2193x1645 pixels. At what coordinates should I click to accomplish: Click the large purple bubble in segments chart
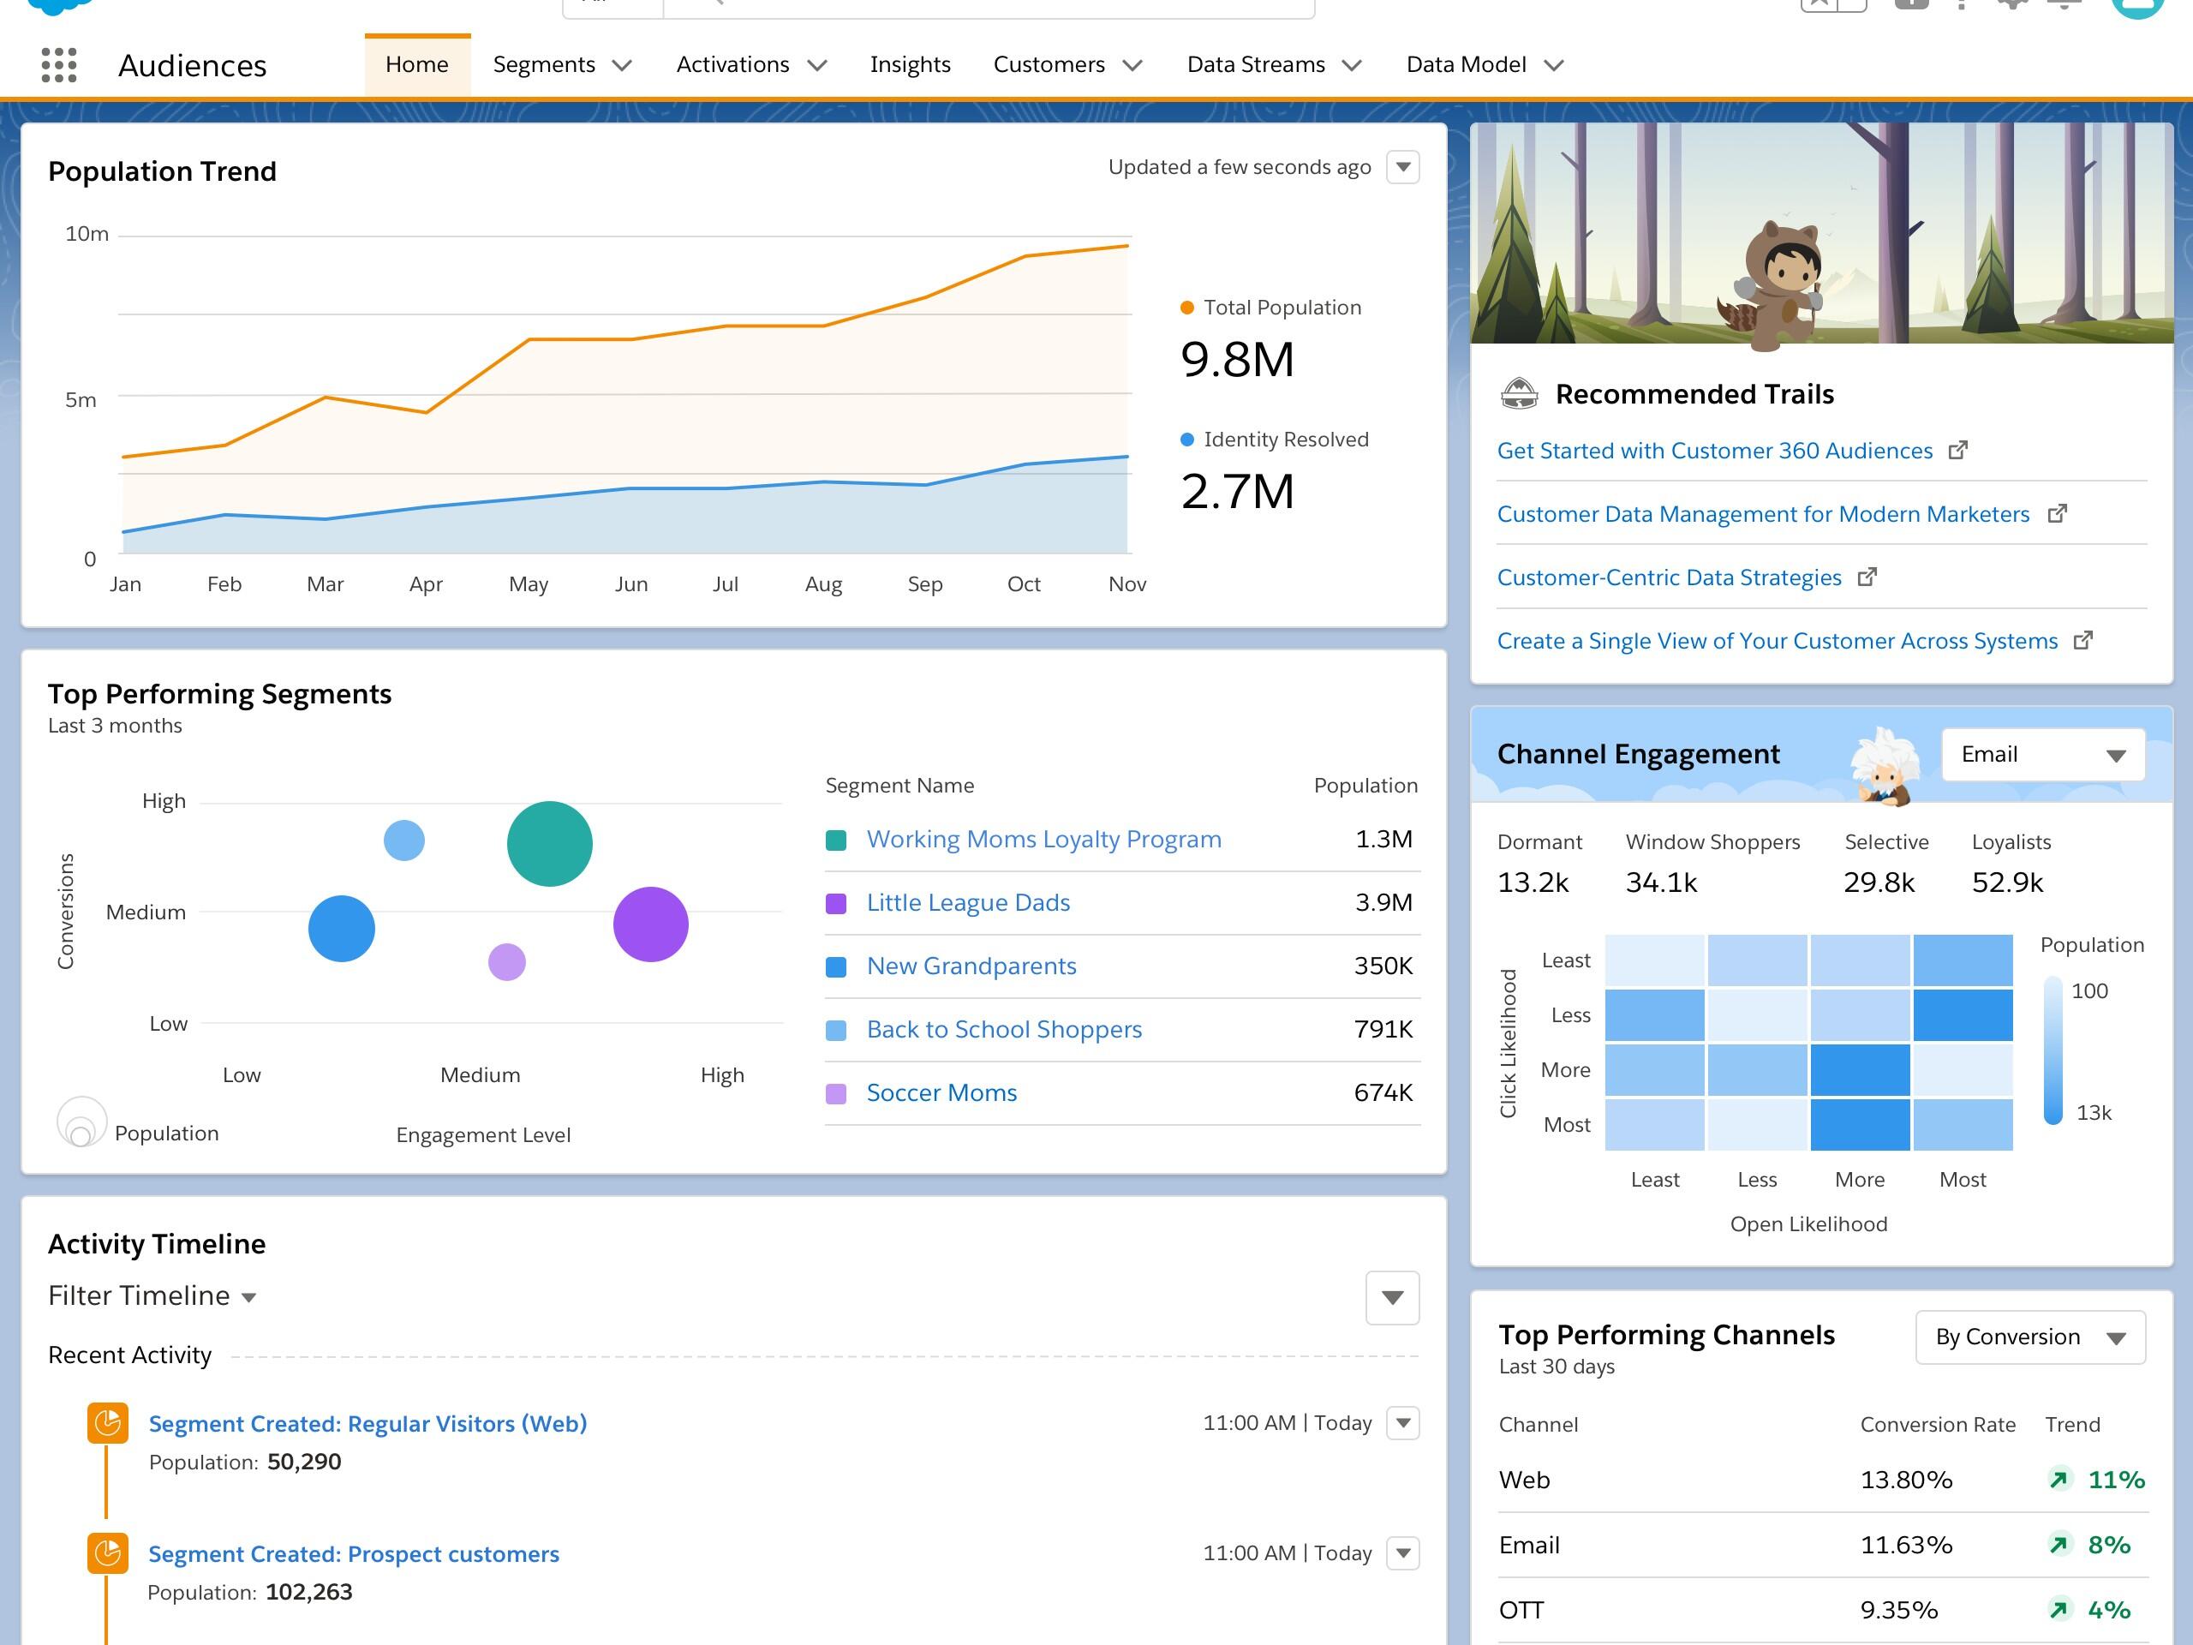(650, 924)
